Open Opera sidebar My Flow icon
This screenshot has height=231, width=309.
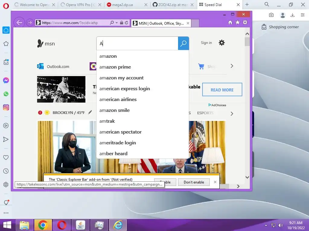6,139
